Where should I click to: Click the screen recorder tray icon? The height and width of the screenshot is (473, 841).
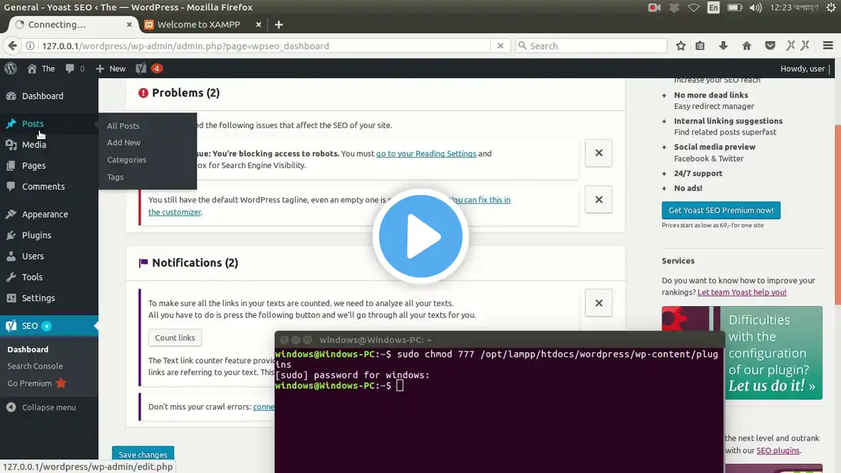pyautogui.click(x=654, y=8)
